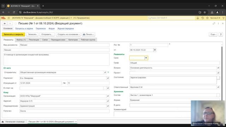Open the Подразделение record icon
The width and height of the screenshot is (226, 127).
click(x=108, y=106)
